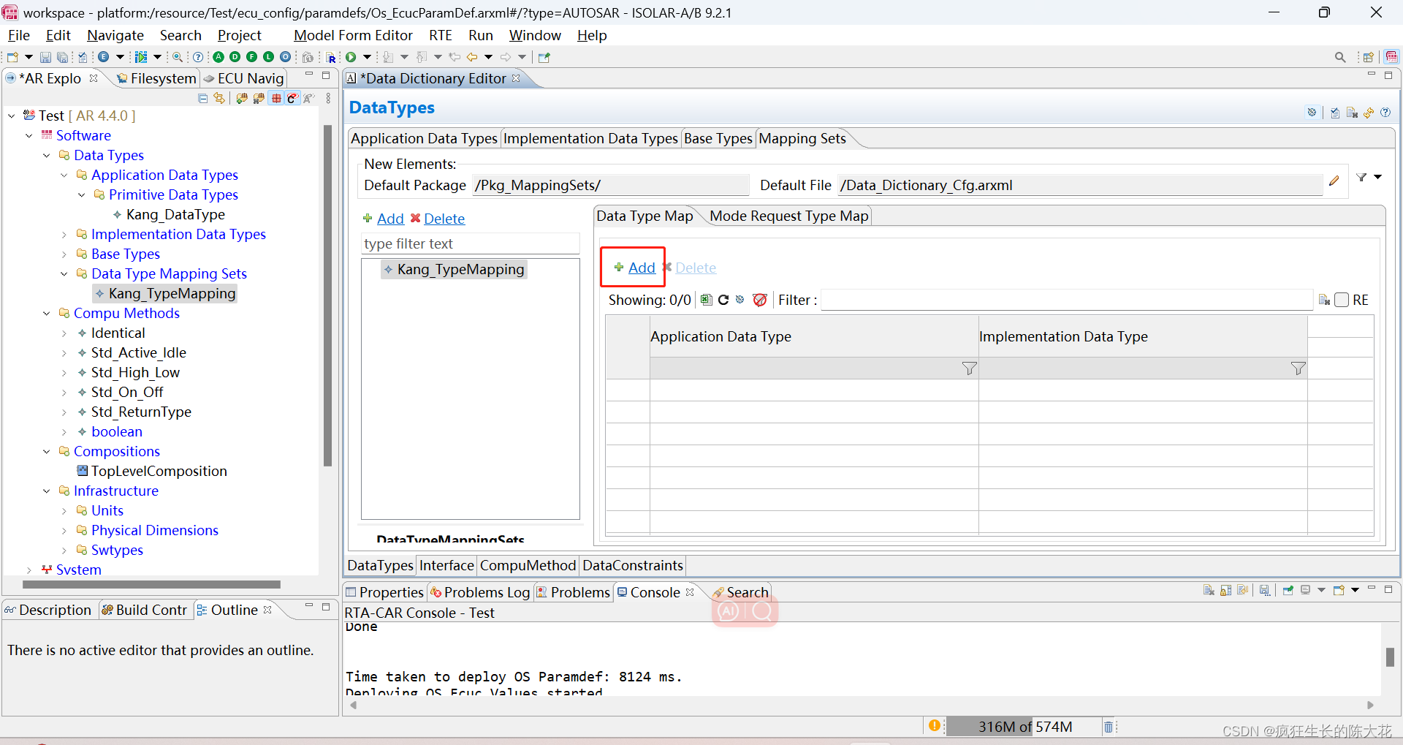Screen dimensions: 1403x745
Task: Collapse the Data Types tree node
Action: click(x=47, y=155)
